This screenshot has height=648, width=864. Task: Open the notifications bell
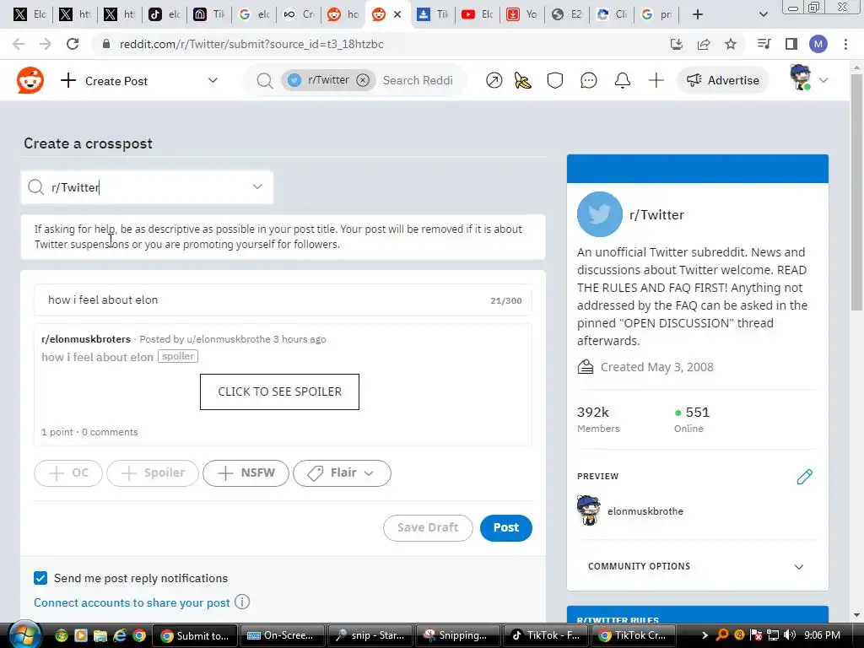[622, 80]
